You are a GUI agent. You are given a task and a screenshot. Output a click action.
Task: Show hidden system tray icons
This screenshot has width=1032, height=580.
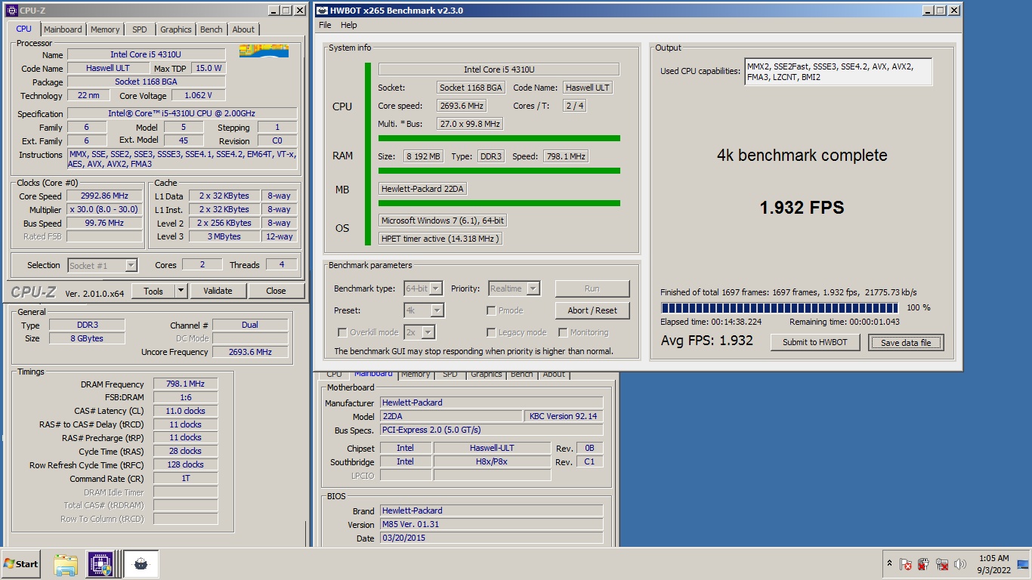coord(889,564)
